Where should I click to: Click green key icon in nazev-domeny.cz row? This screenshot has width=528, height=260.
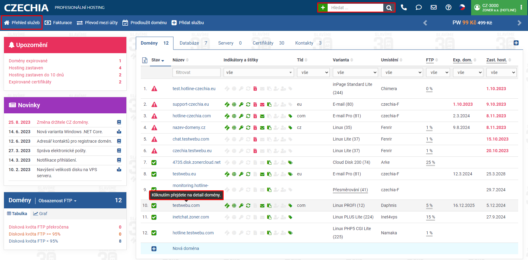[241, 128]
